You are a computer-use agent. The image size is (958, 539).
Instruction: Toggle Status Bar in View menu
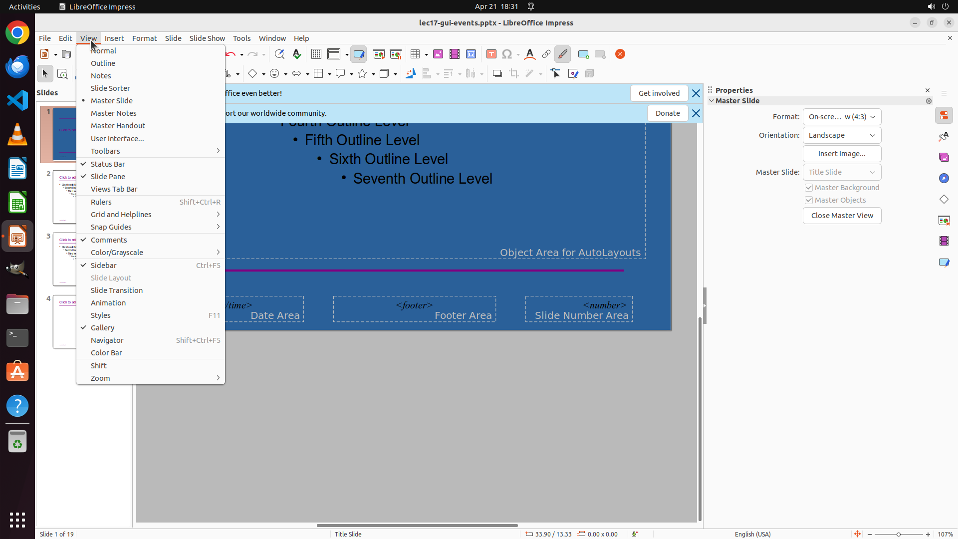coord(108,164)
